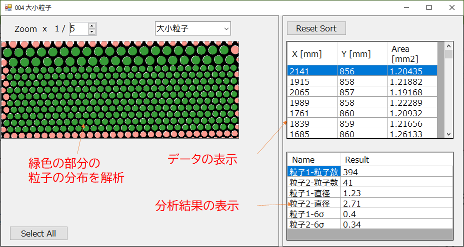Viewport: 464px width, 247px height.
Task: Select the cell with X value 1761
Action: click(312, 113)
